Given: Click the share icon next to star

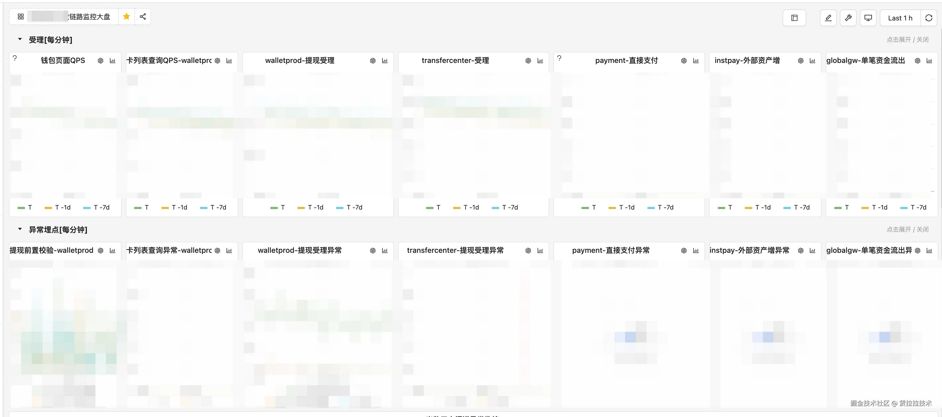Looking at the screenshot, I should (143, 17).
